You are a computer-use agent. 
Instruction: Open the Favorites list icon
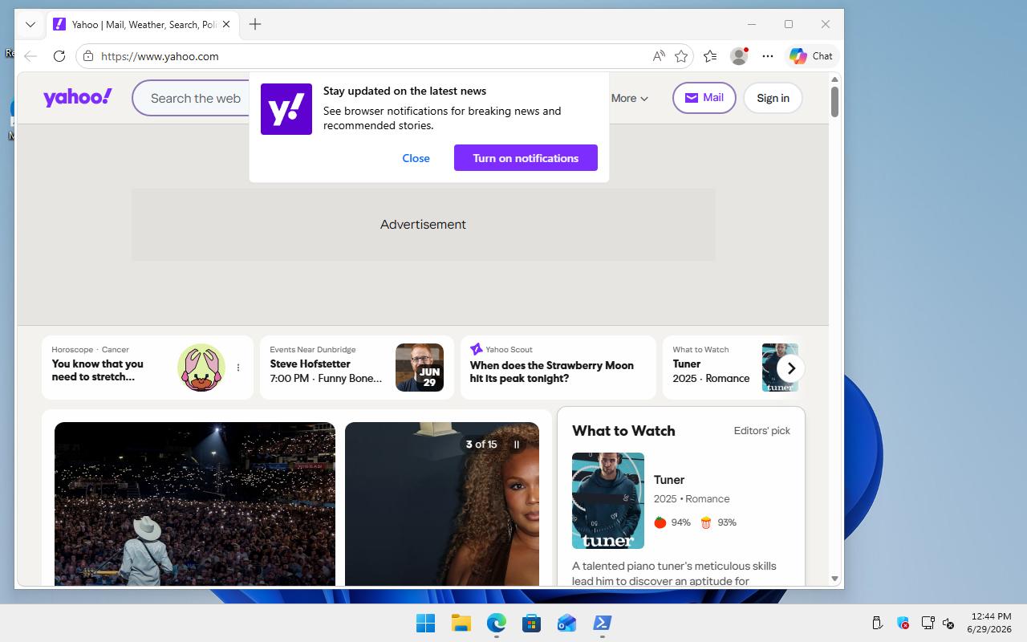tap(710, 56)
